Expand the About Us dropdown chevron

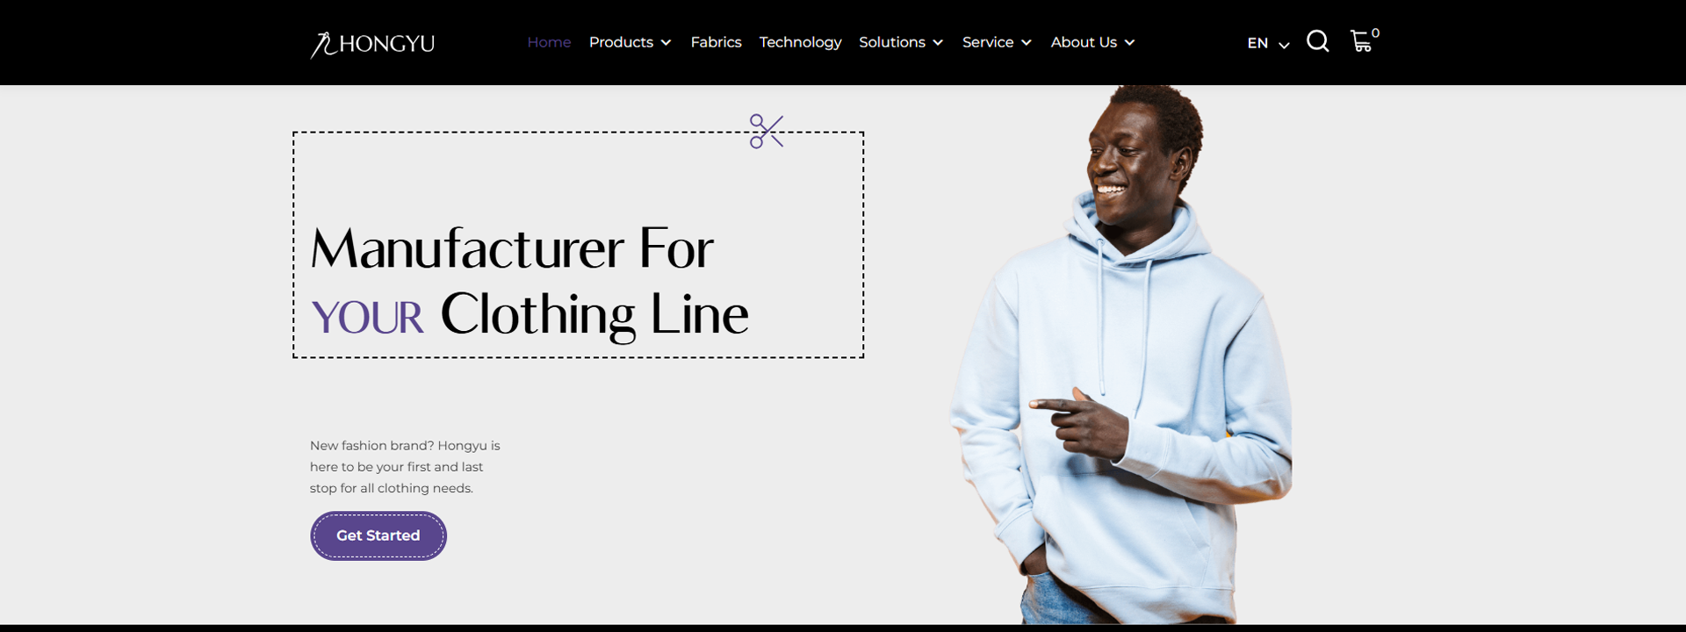[x=1129, y=43]
